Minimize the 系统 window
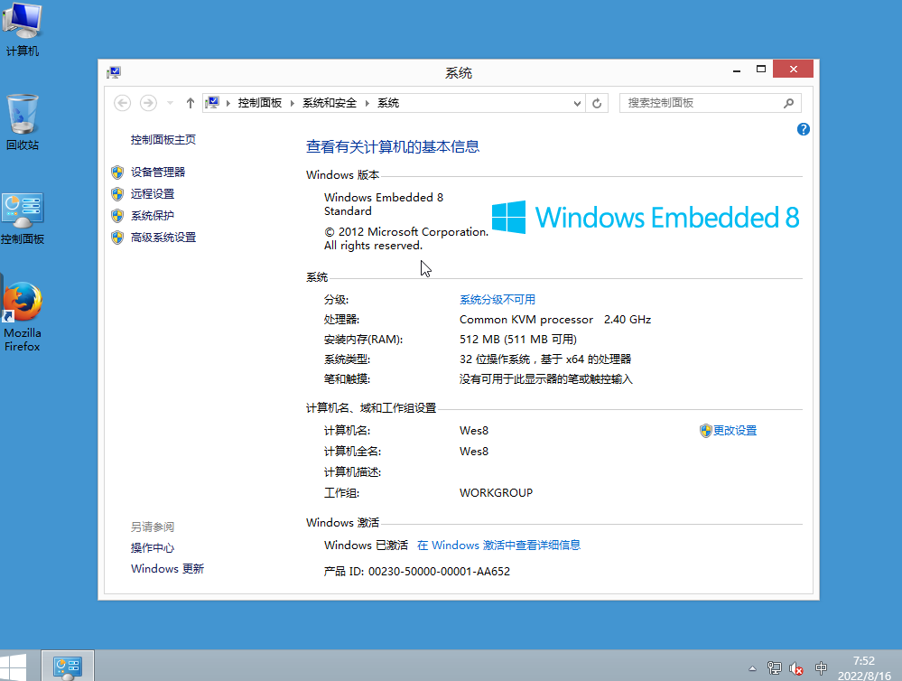 pyautogui.click(x=737, y=70)
